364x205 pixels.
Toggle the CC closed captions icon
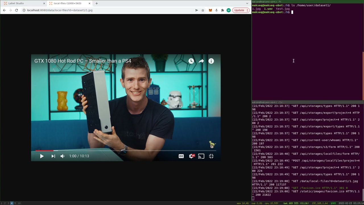pos(181,156)
